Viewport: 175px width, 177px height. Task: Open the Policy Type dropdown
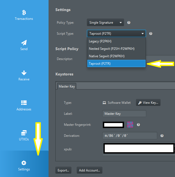tap(105, 23)
